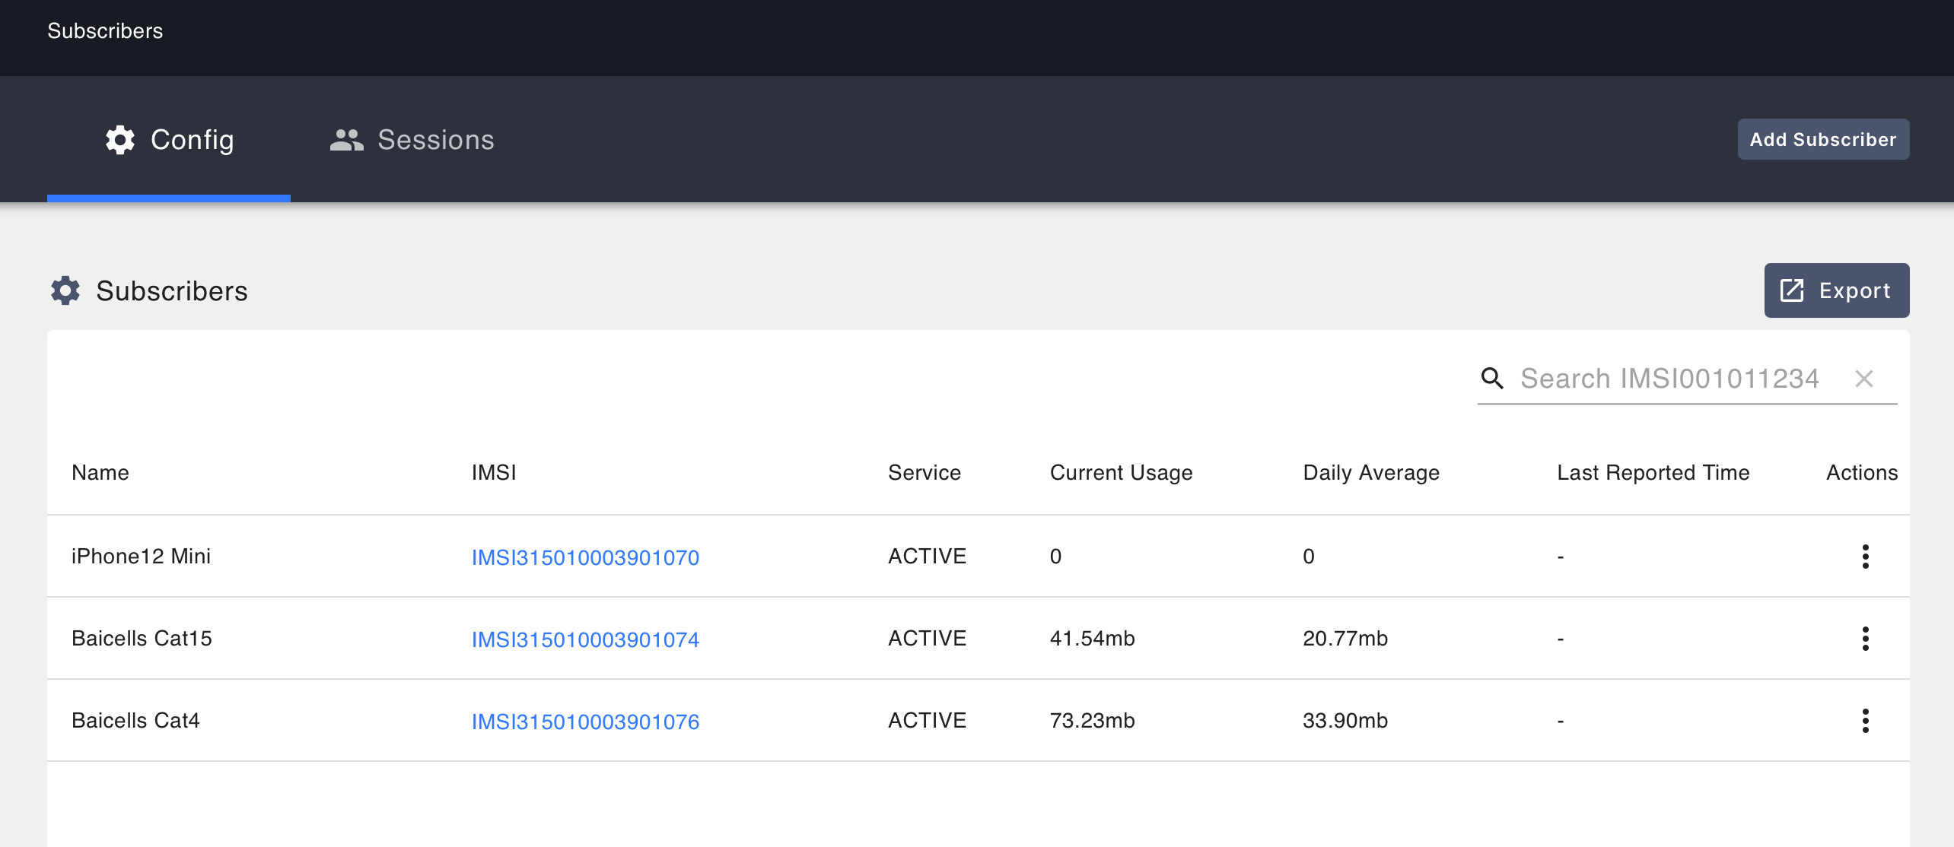Click ACTIVE status in Baicells Cat15 row
1954x847 pixels.
point(927,638)
